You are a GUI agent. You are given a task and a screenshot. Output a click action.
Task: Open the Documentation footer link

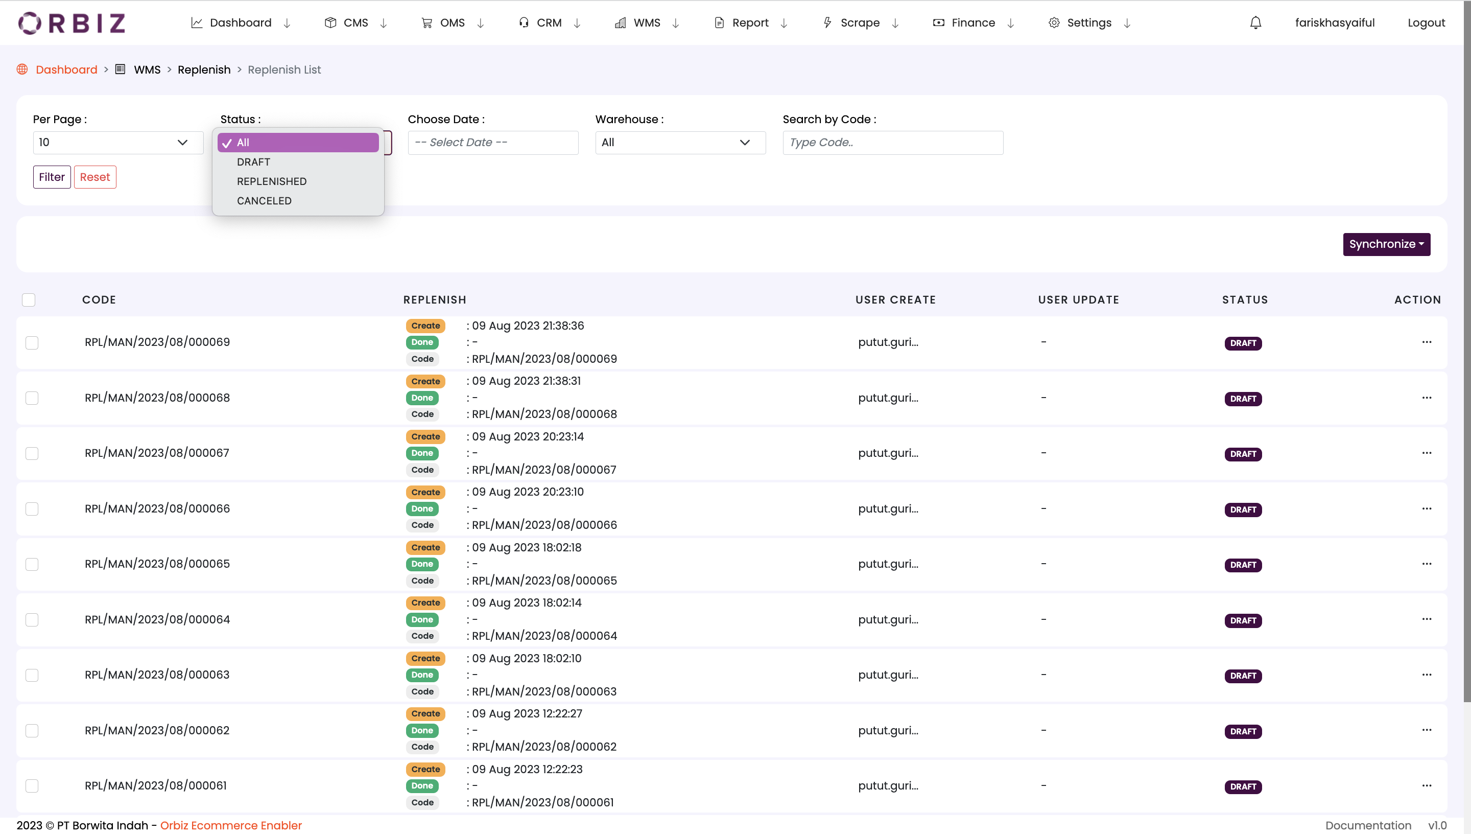coord(1368,825)
